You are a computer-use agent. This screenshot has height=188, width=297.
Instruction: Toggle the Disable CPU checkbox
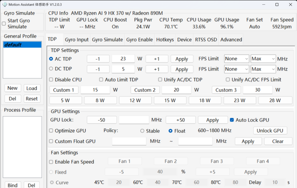point(51,79)
